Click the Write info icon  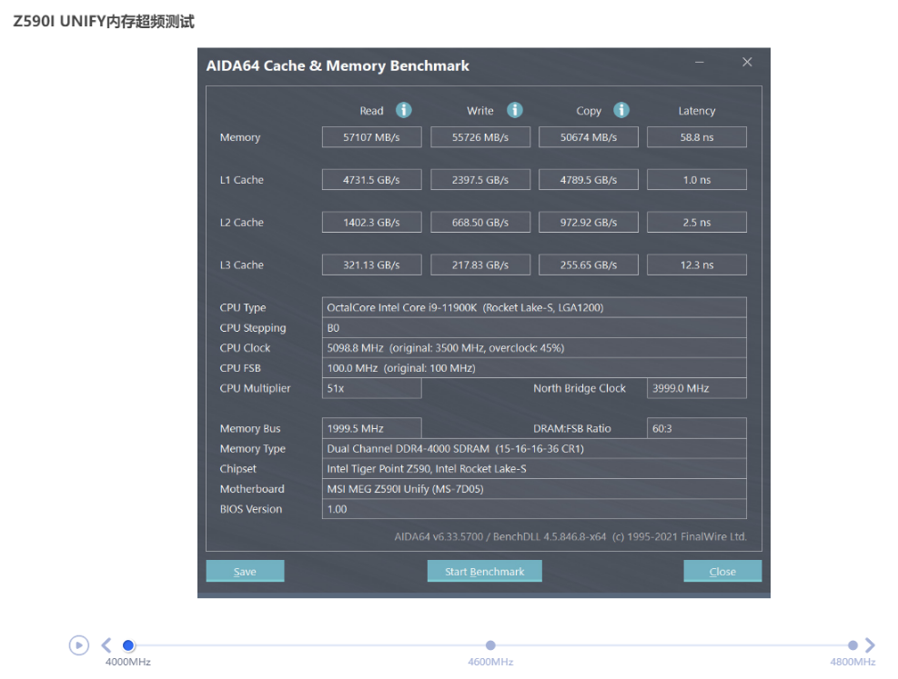pos(515,110)
